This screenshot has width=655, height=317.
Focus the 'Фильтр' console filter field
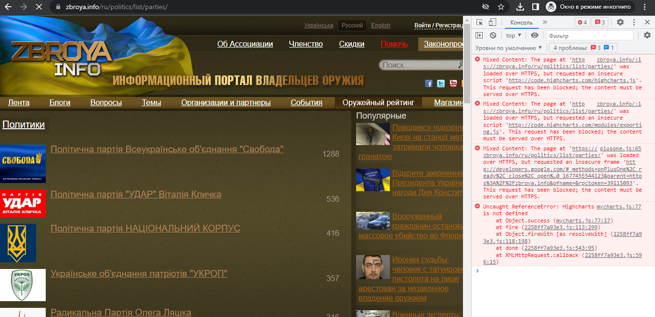point(590,36)
